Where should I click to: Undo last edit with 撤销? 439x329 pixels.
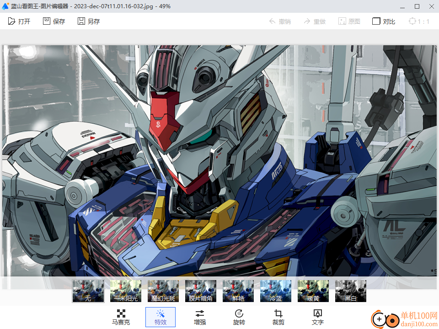click(280, 21)
